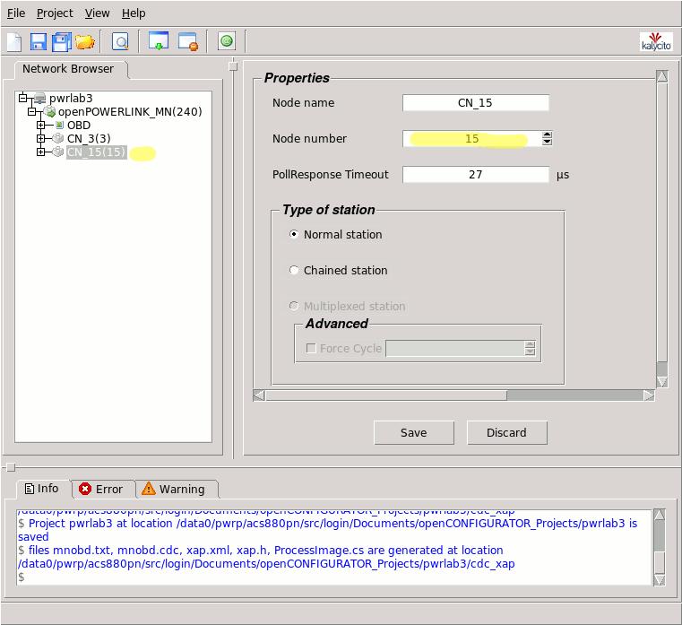
Task: Click the CN_15(15) node icon
Action: pyautogui.click(x=58, y=152)
